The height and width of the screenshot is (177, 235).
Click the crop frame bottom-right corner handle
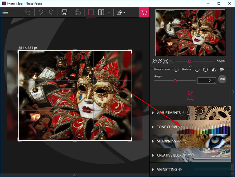pyautogui.click(x=131, y=140)
